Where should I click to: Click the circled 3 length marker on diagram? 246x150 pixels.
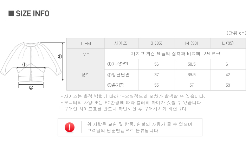click(x=60, y=56)
